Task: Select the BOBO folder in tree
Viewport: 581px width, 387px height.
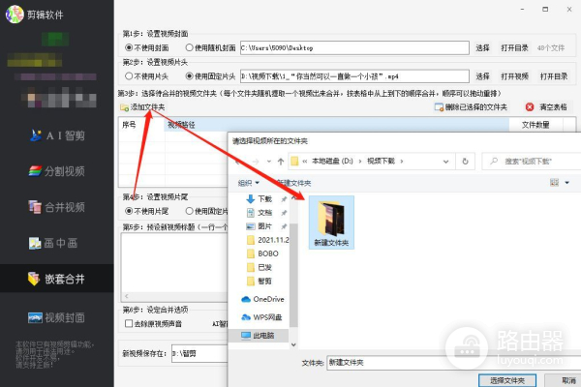Action: point(263,253)
